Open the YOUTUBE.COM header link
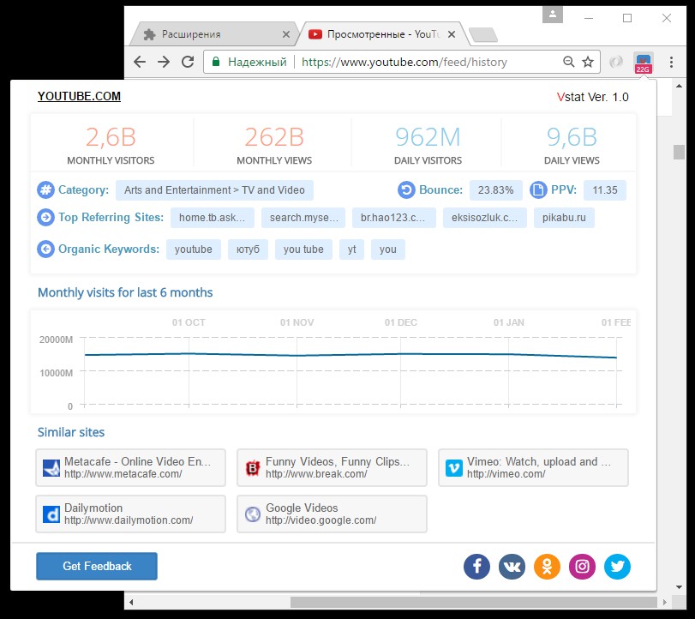The image size is (695, 619). [x=79, y=96]
